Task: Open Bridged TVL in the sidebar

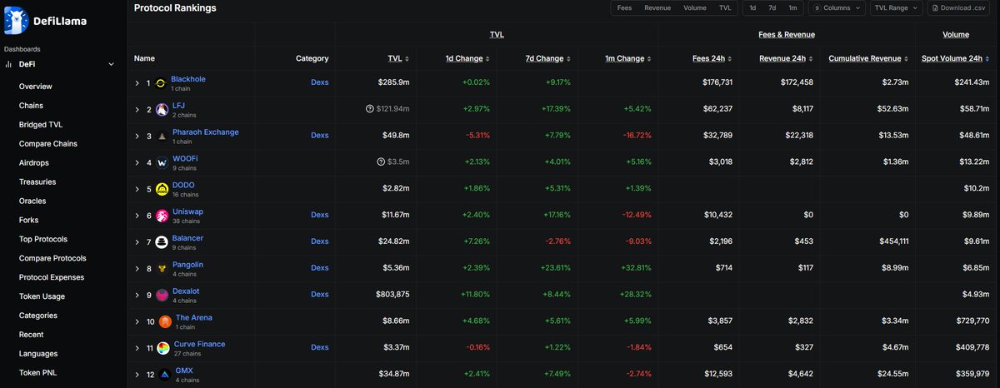Action: 41,125
